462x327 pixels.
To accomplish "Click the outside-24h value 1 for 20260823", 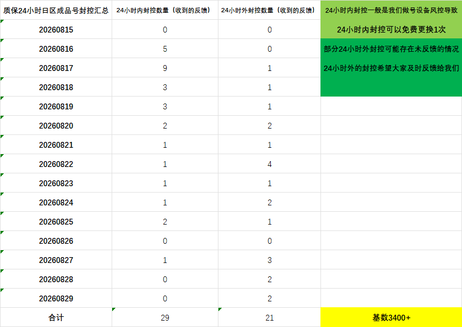I will 269,183.
